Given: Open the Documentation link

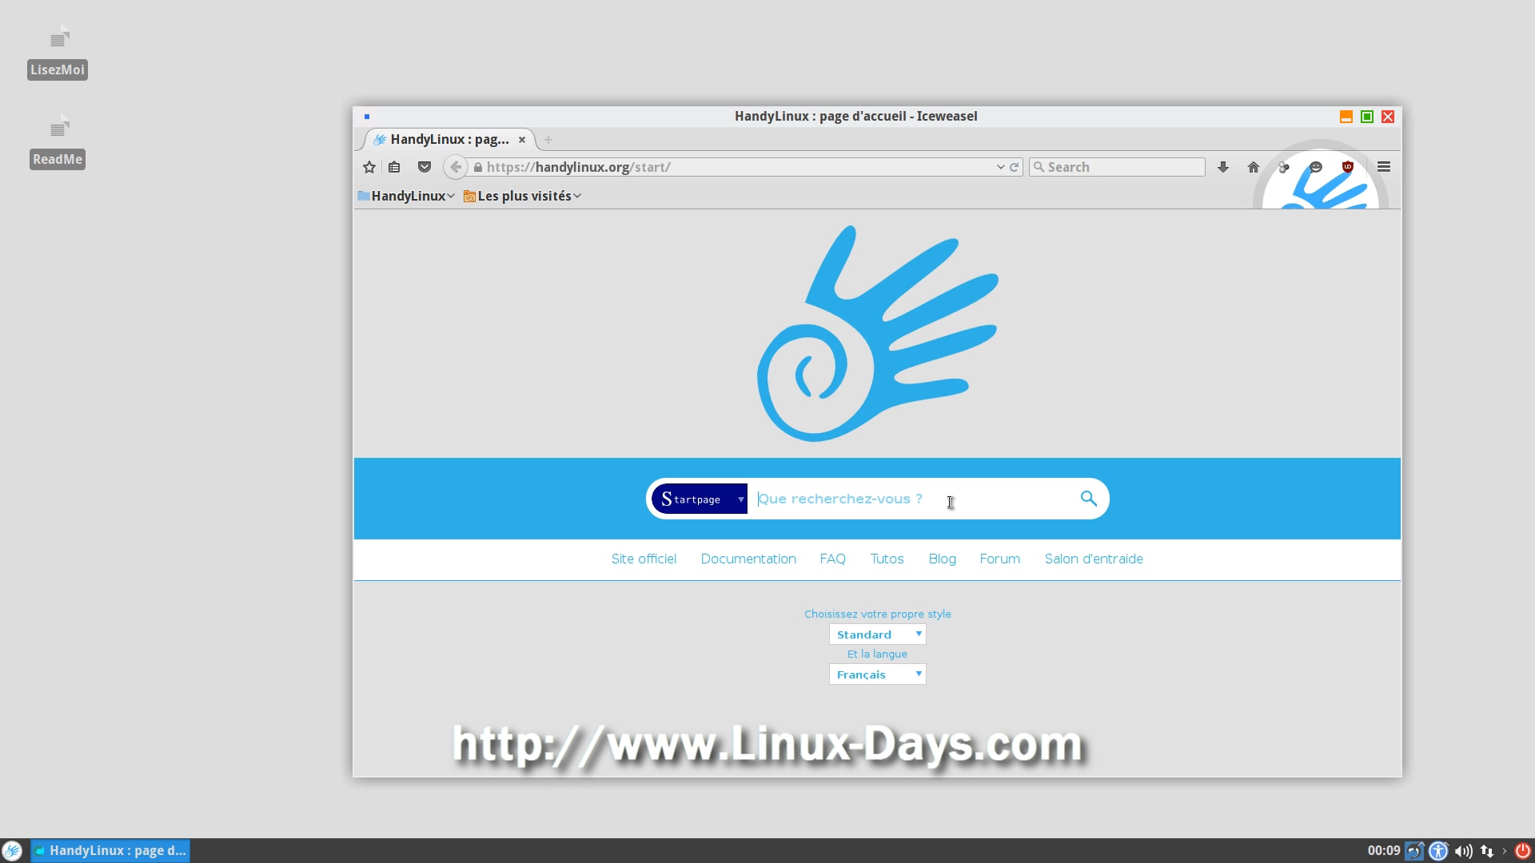Looking at the screenshot, I should [x=748, y=559].
